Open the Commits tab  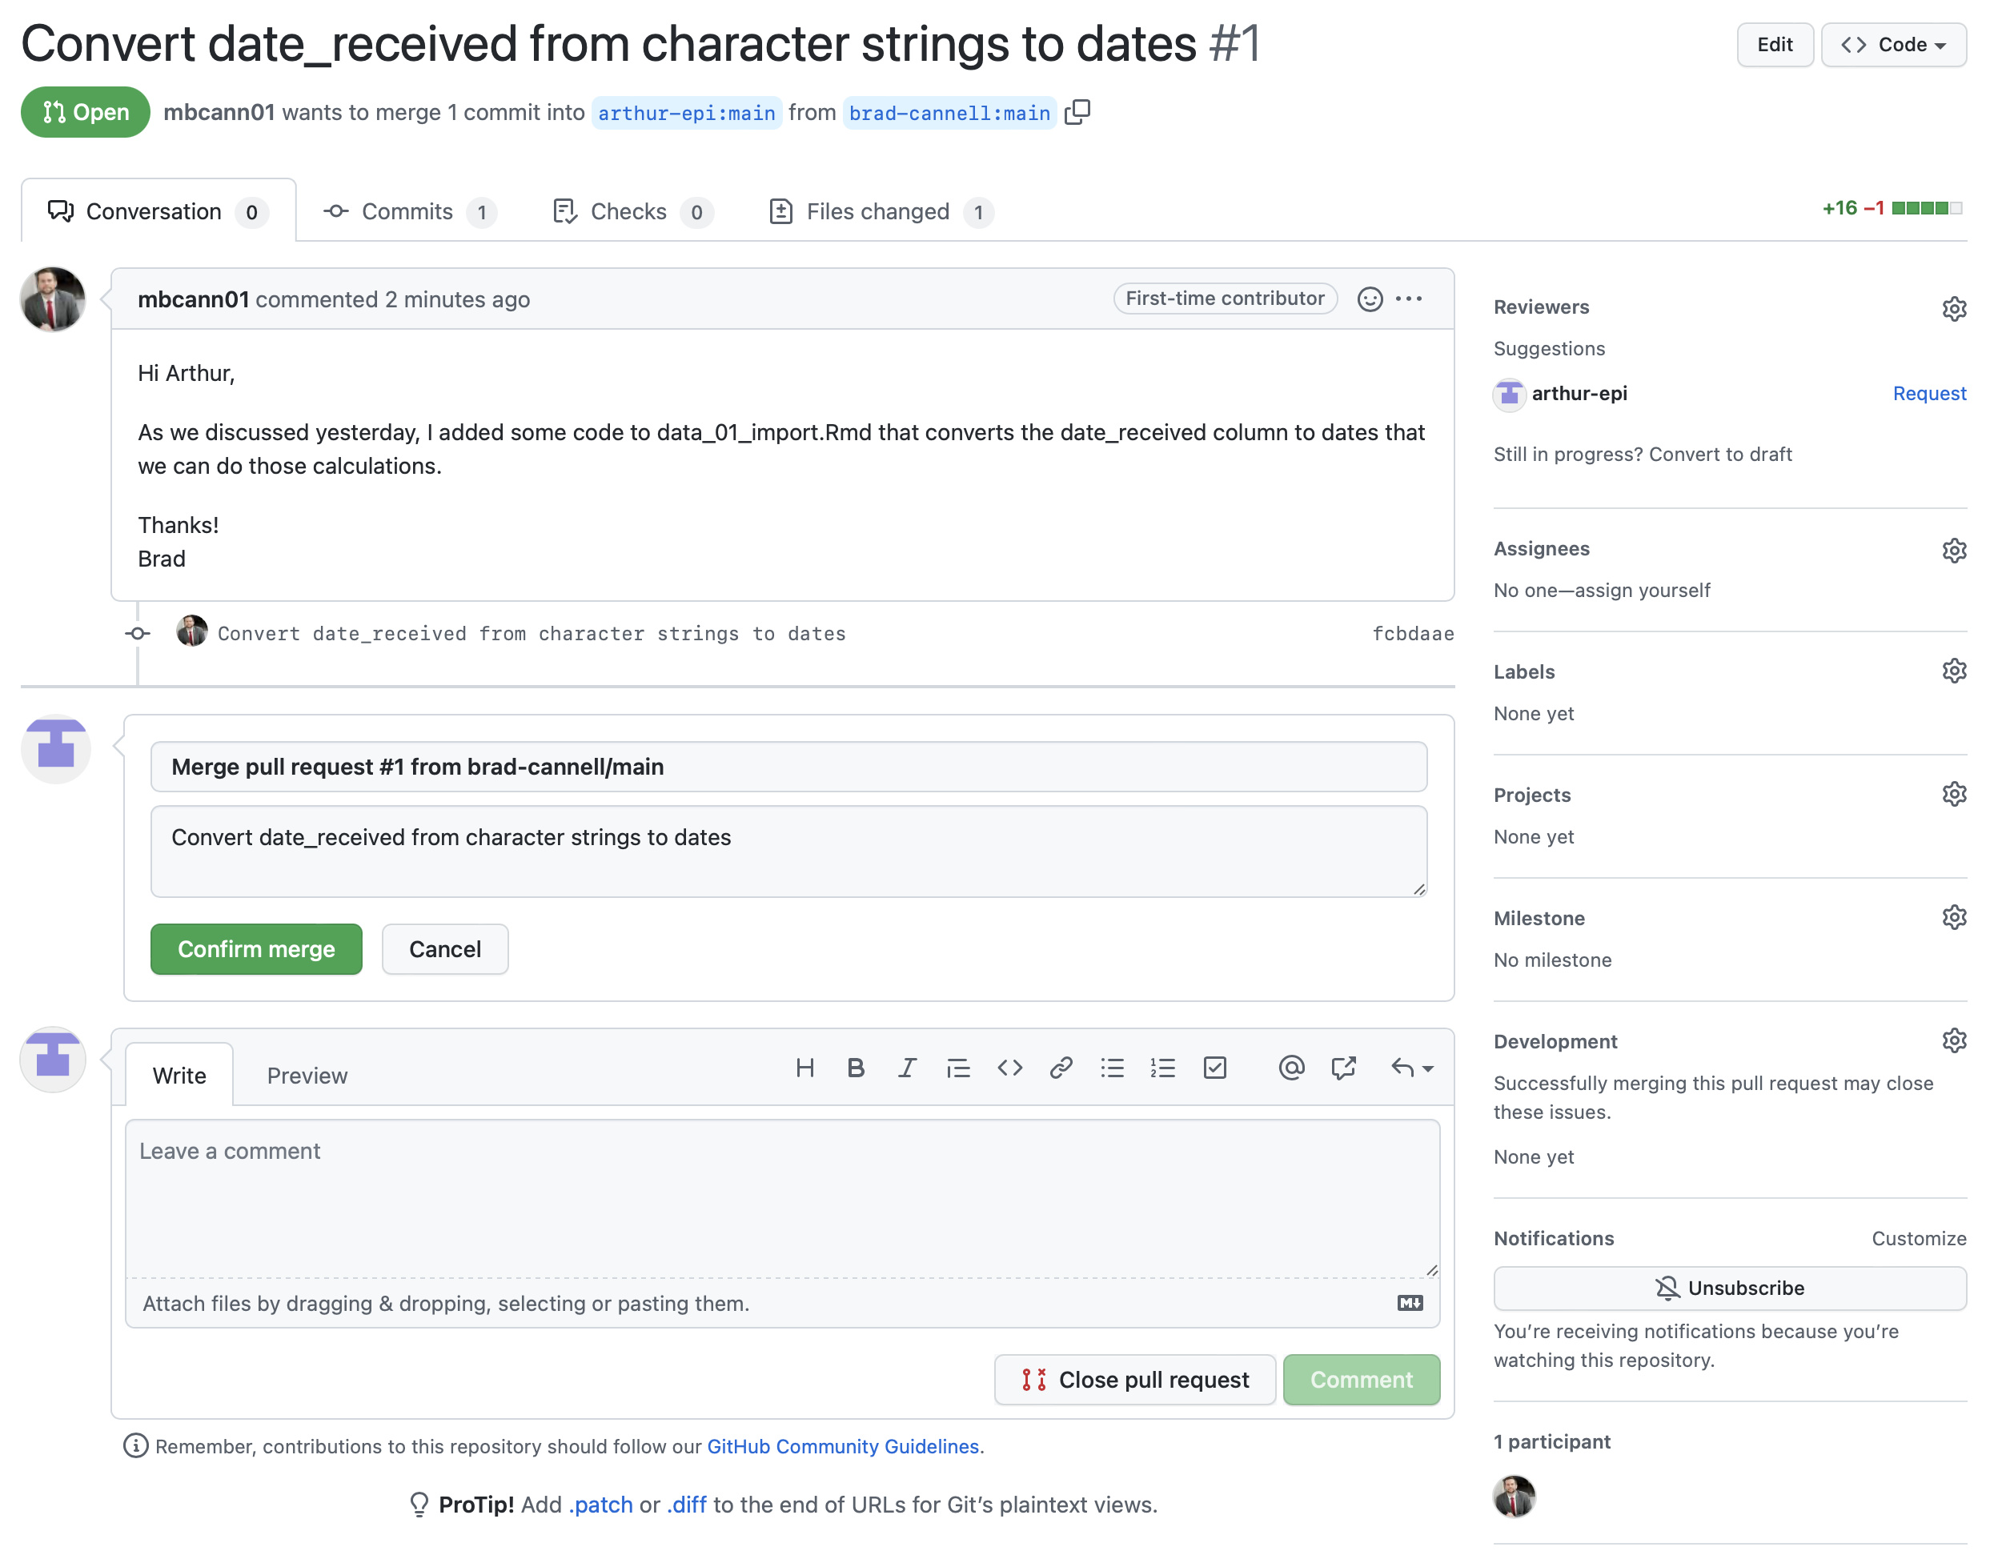(410, 212)
